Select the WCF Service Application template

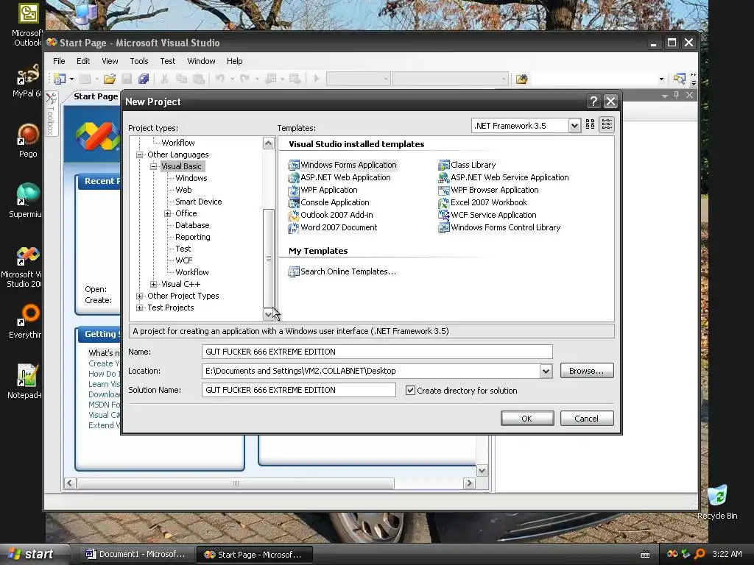click(x=487, y=215)
